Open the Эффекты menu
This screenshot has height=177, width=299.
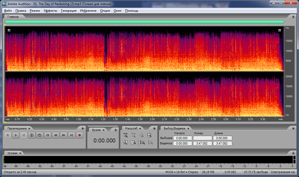click(x=50, y=10)
